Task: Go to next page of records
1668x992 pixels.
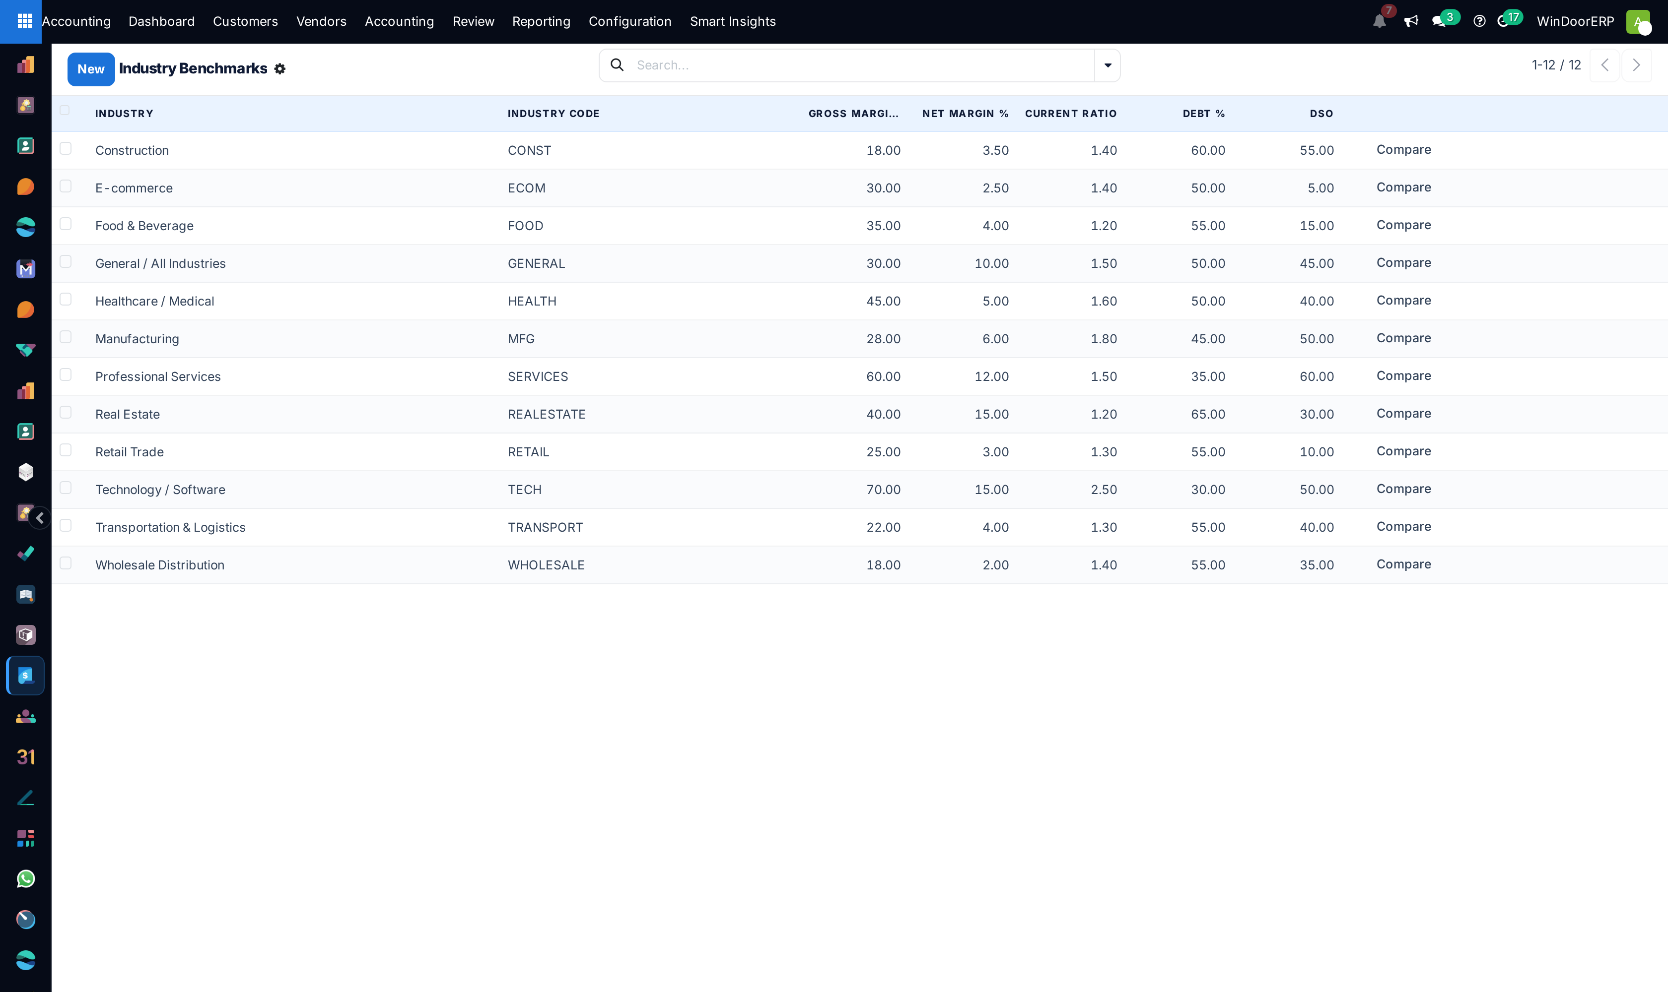Action: pyautogui.click(x=1637, y=65)
